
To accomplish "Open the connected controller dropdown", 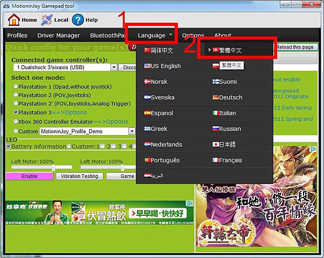I will (114, 67).
